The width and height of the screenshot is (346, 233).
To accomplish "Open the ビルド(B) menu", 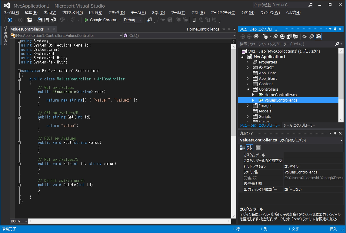I will click(x=95, y=13).
